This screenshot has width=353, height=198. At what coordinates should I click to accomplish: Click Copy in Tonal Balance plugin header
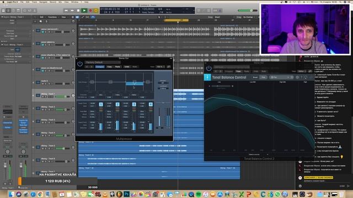point(238,71)
